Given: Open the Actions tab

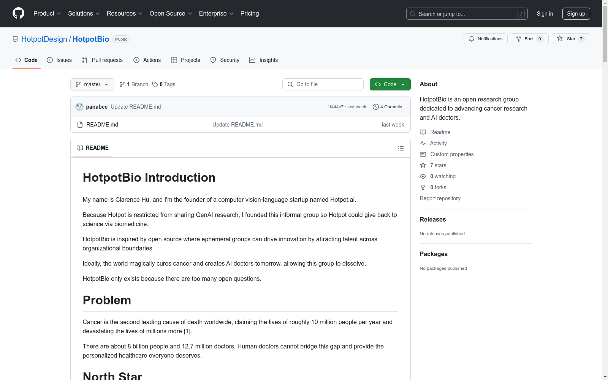Looking at the screenshot, I should point(147,60).
